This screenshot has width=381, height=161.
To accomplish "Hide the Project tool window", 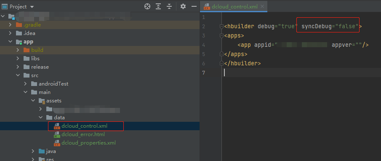I will pyautogui.click(x=194, y=7).
